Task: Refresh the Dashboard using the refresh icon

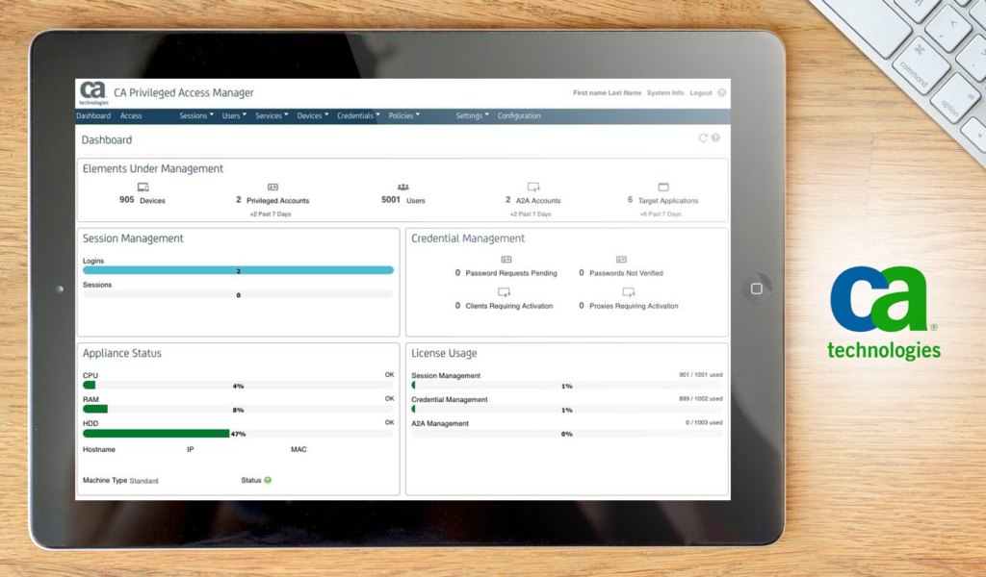Action: click(x=702, y=136)
